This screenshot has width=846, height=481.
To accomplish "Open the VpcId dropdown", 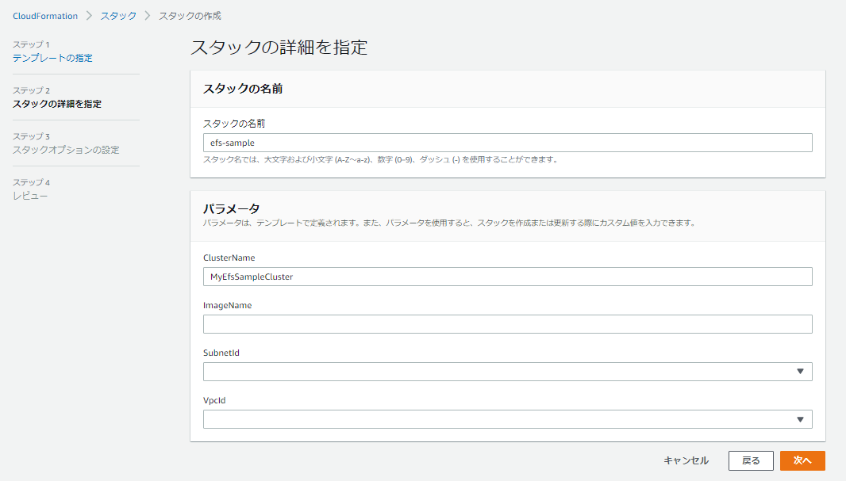I will (508, 419).
